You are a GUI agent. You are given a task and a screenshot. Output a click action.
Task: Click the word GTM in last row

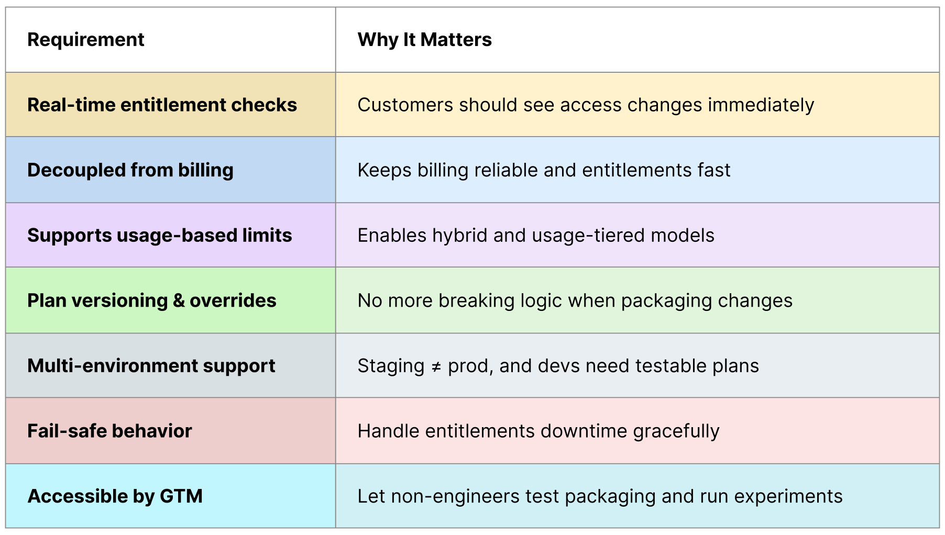click(181, 496)
